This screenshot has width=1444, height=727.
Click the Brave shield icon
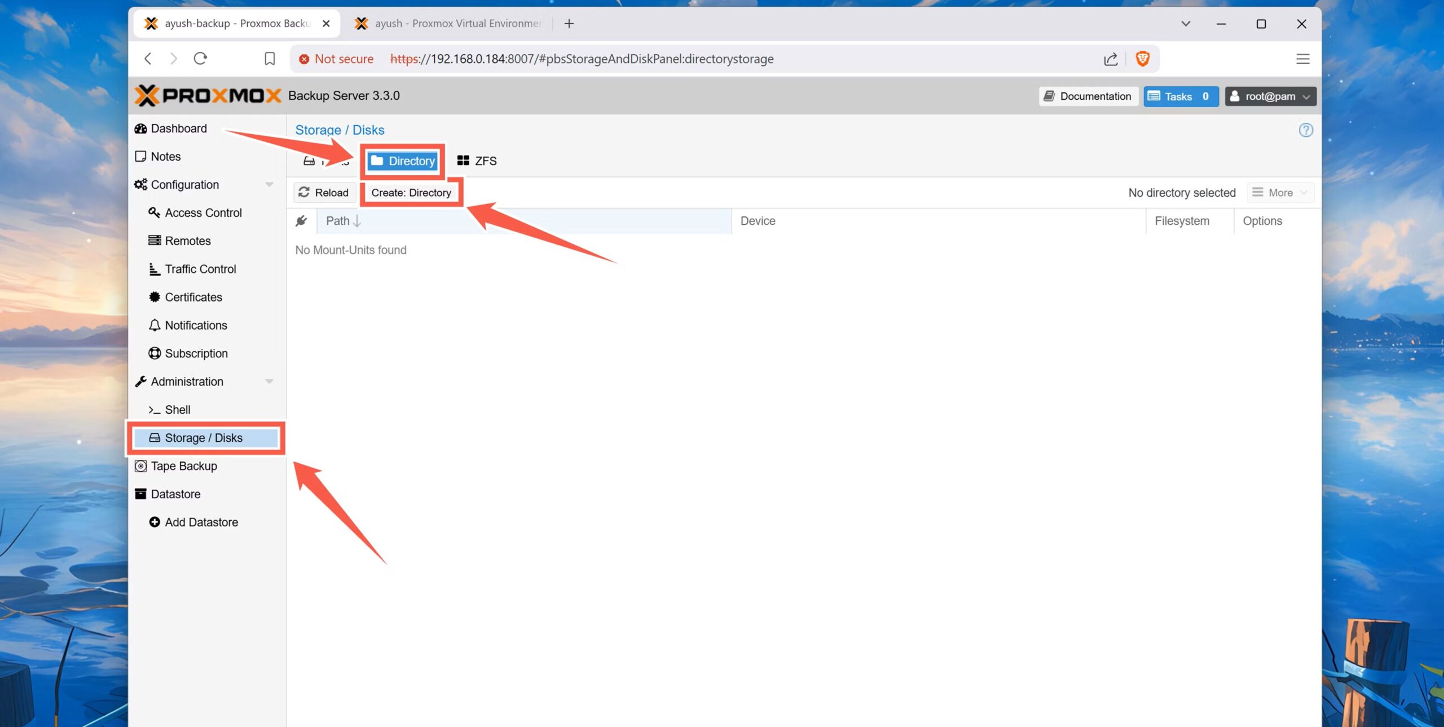(x=1142, y=59)
